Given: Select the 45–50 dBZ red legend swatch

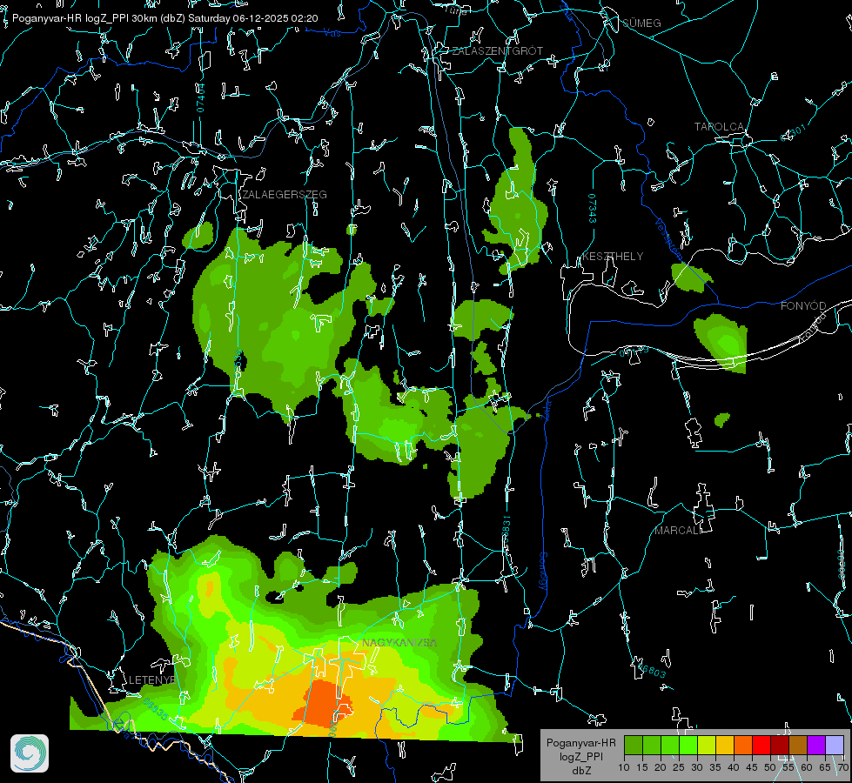Looking at the screenshot, I should 761,745.
